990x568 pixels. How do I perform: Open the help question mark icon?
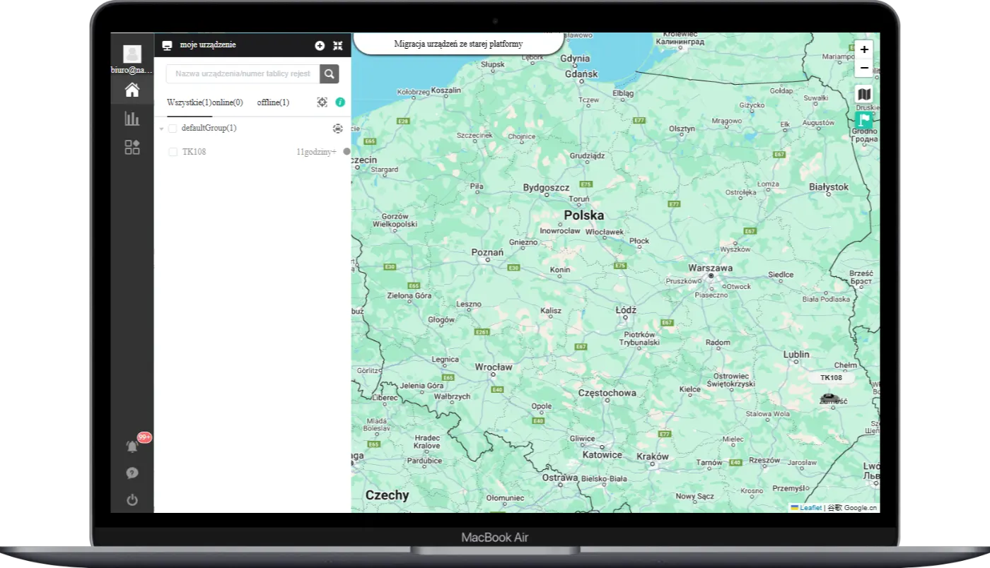pos(132,473)
